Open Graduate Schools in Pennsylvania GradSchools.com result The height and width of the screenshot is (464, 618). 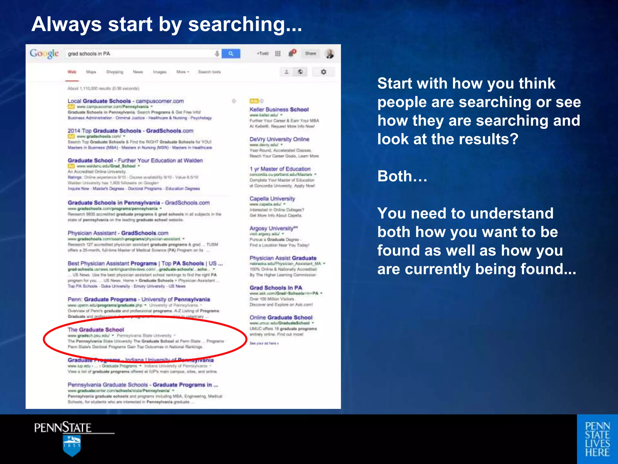tap(139, 203)
